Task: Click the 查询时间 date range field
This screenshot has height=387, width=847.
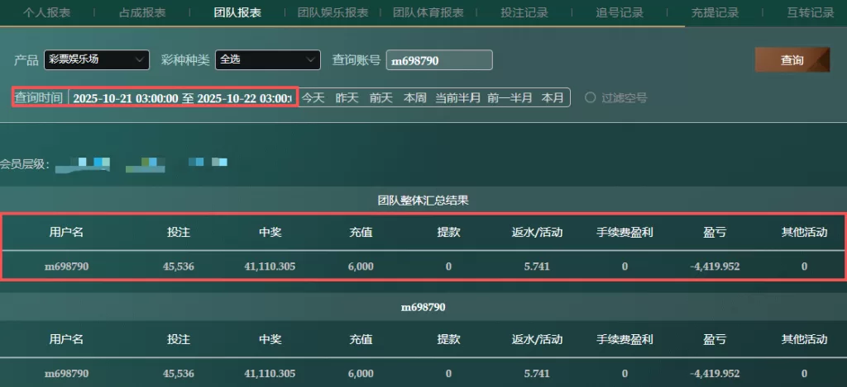Action: click(x=182, y=97)
